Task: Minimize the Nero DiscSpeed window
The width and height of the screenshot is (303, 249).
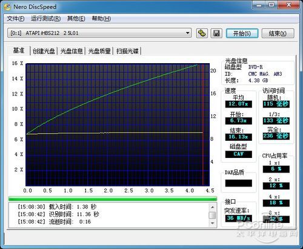Action: pyautogui.click(x=259, y=5)
